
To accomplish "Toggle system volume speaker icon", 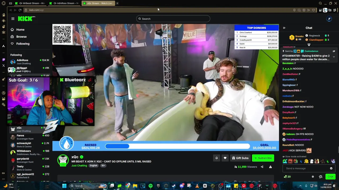I will (x=316, y=186).
